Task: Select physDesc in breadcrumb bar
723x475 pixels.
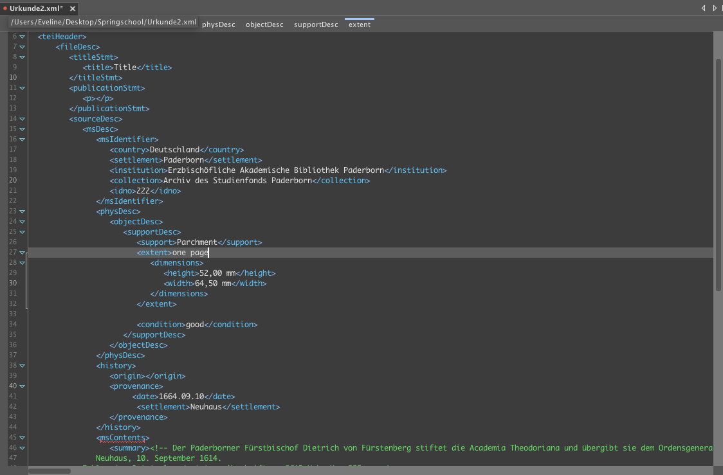Action: click(x=219, y=24)
